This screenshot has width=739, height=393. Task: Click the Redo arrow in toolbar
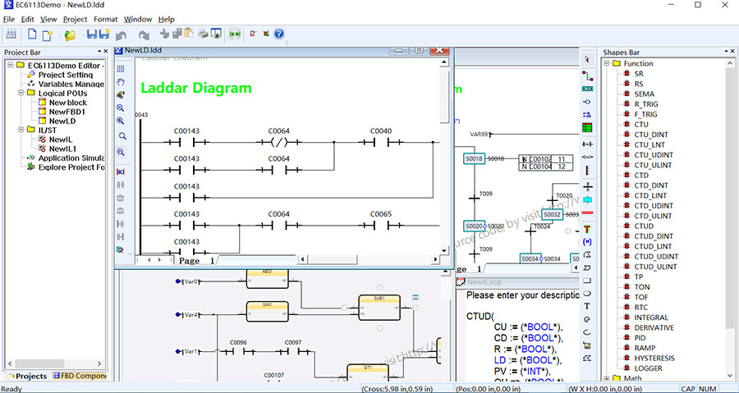pos(144,35)
